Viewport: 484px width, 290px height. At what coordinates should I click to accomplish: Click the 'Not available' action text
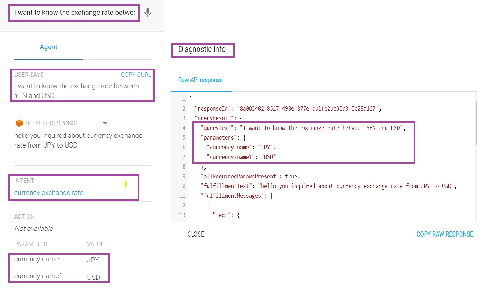click(x=34, y=229)
